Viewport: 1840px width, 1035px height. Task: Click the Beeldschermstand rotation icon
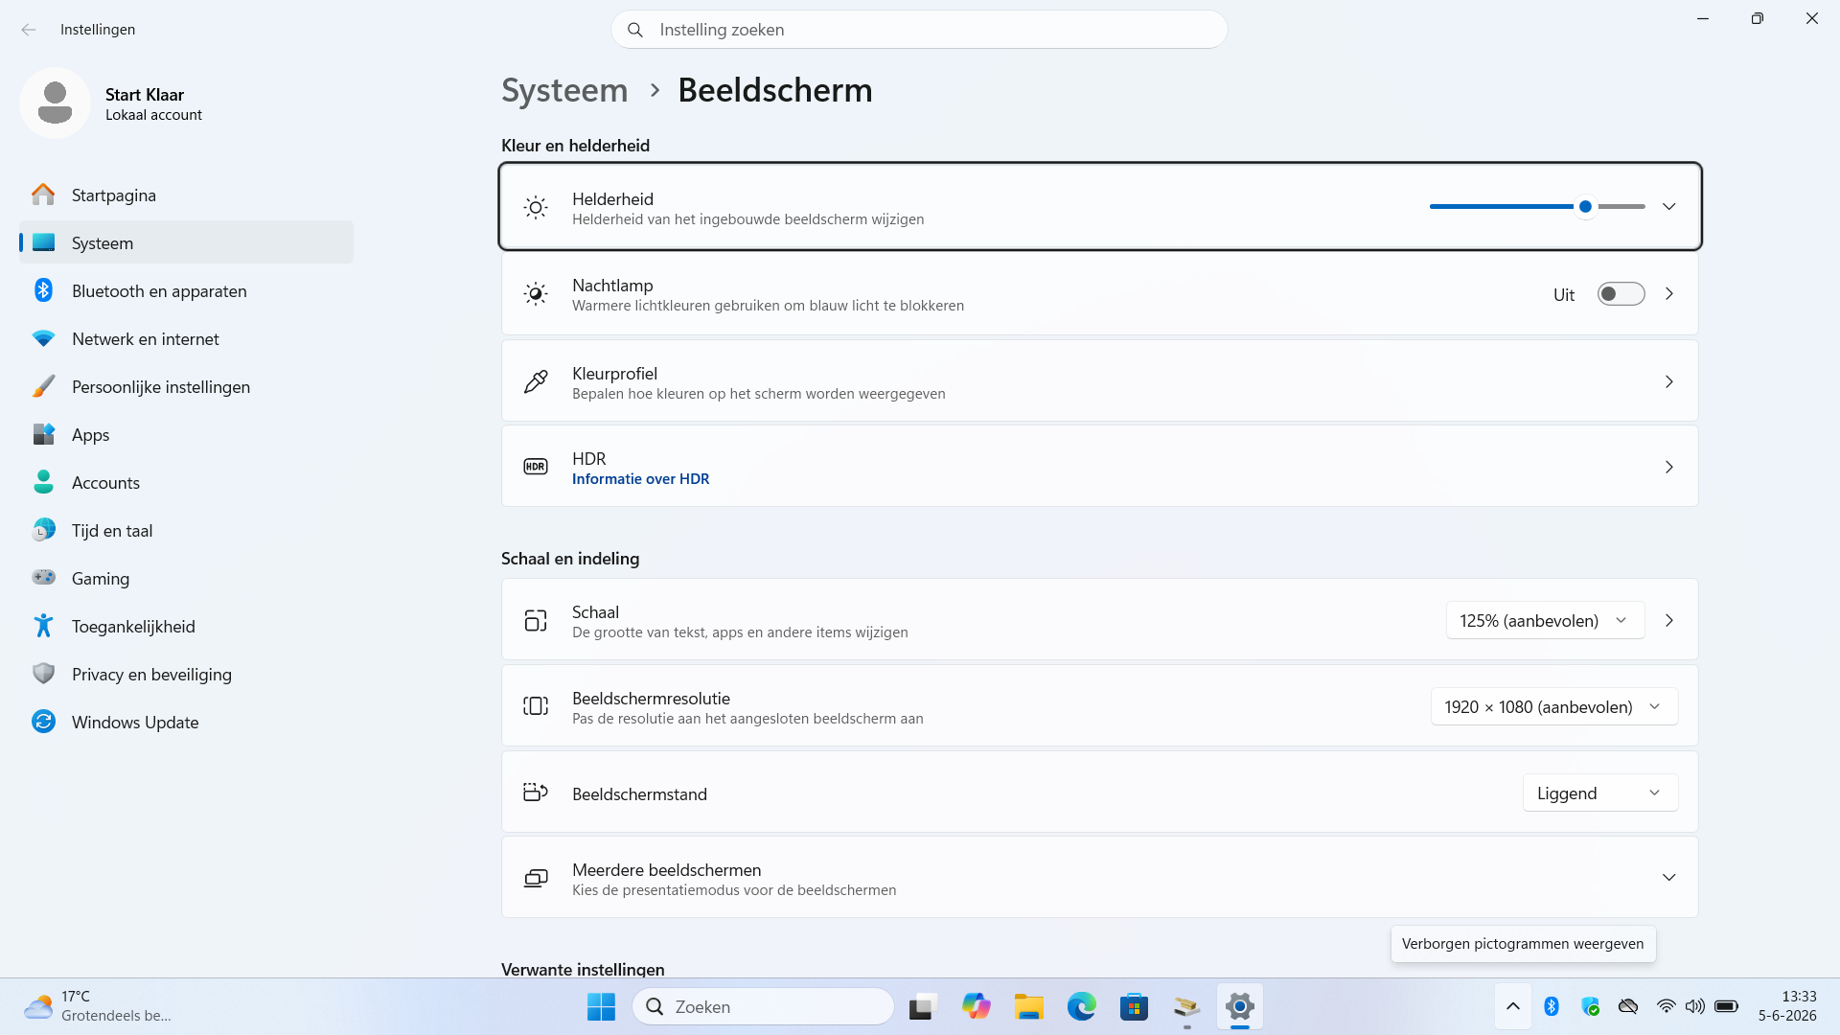(x=536, y=793)
